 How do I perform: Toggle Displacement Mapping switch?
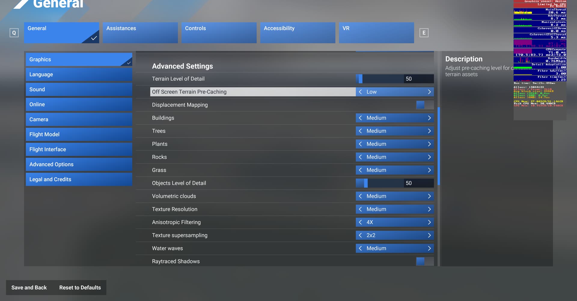425,105
